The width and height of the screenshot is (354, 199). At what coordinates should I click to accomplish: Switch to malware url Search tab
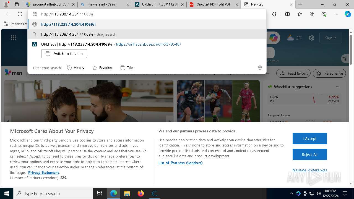point(105,4)
